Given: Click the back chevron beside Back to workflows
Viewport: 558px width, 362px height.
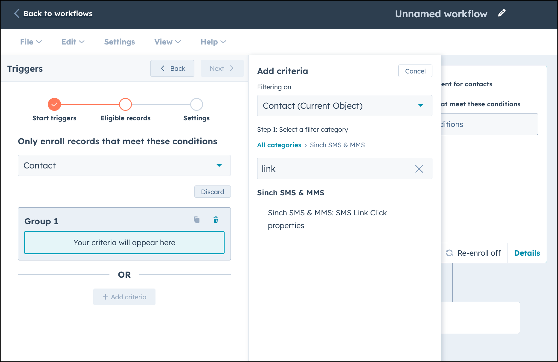Looking at the screenshot, I should (16, 13).
